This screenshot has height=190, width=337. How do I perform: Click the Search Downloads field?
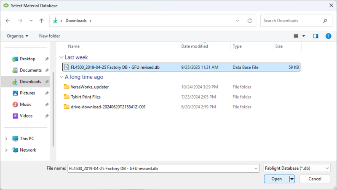(x=291, y=21)
